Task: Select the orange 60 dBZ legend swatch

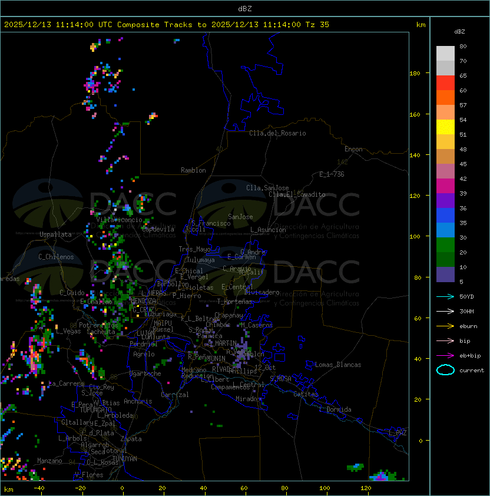Action: click(x=445, y=97)
